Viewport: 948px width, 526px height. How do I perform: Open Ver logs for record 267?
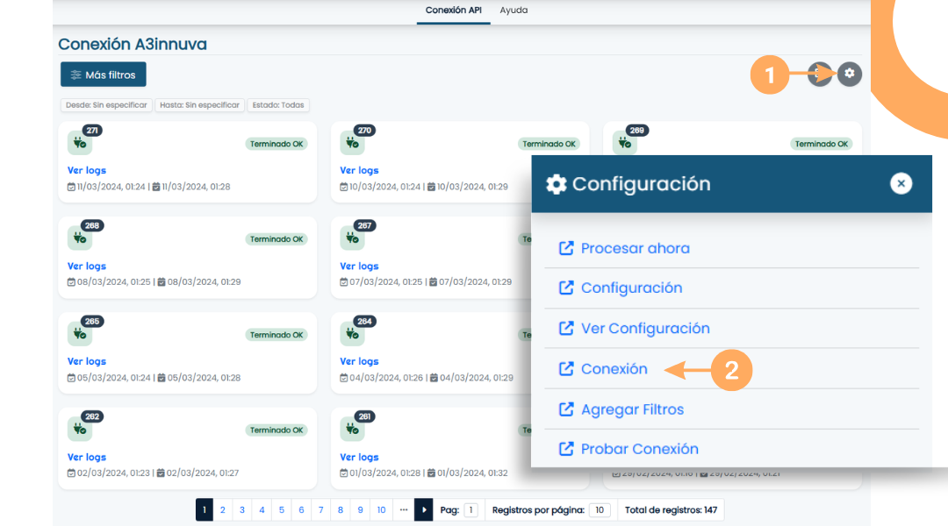pyautogui.click(x=359, y=266)
